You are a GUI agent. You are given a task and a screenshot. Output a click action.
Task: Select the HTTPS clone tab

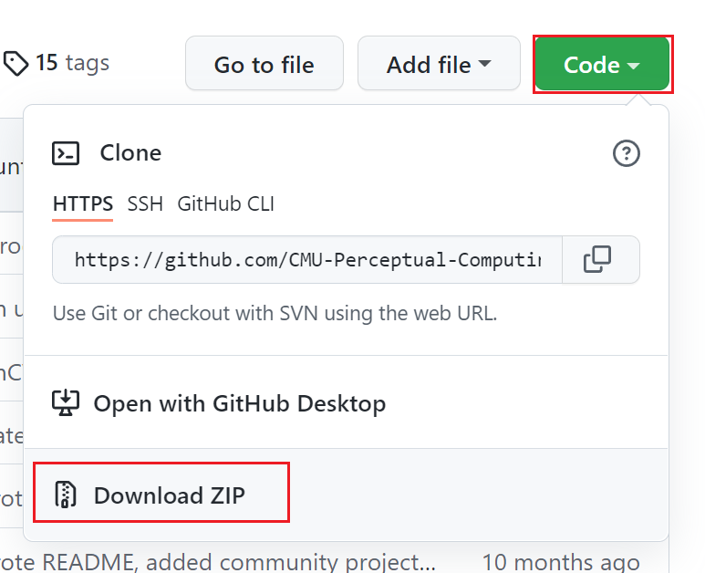pos(83,203)
